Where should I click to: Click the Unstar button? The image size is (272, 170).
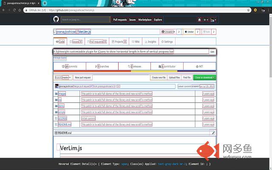point(189,32)
